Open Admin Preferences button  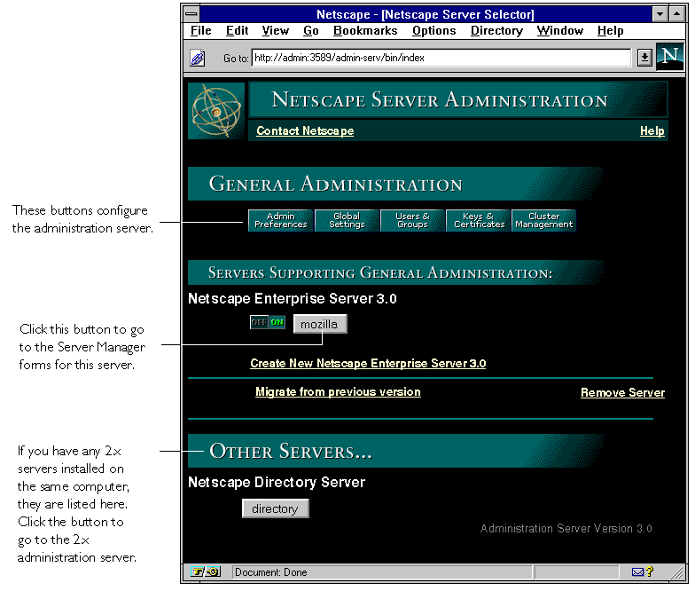tap(280, 220)
